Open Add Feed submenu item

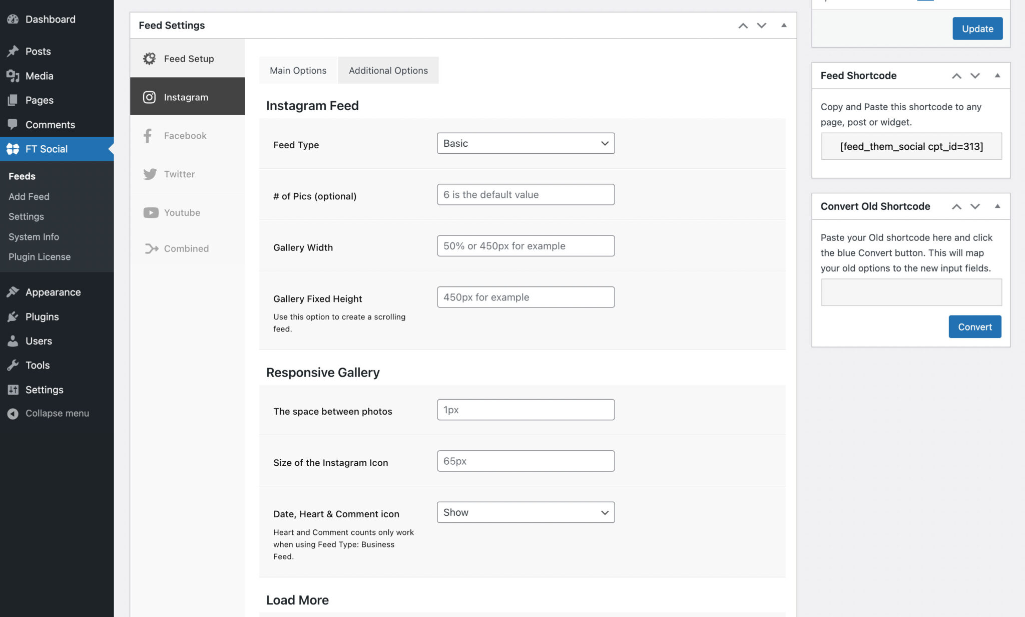(29, 196)
